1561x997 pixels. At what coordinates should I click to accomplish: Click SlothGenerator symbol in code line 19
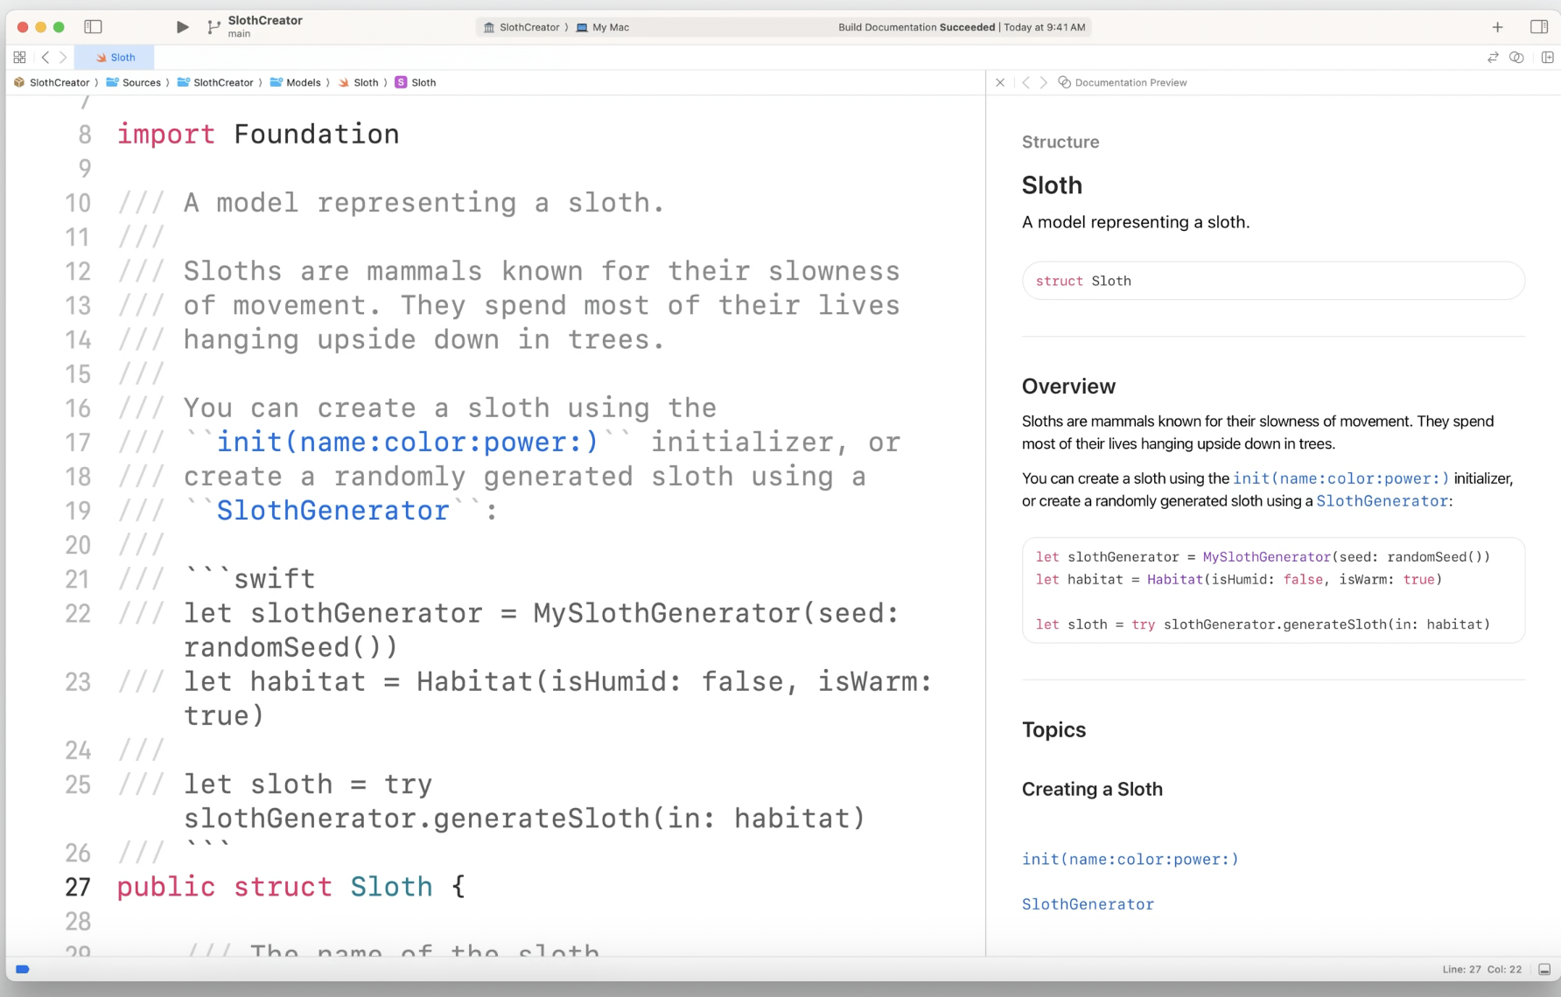pos(332,510)
